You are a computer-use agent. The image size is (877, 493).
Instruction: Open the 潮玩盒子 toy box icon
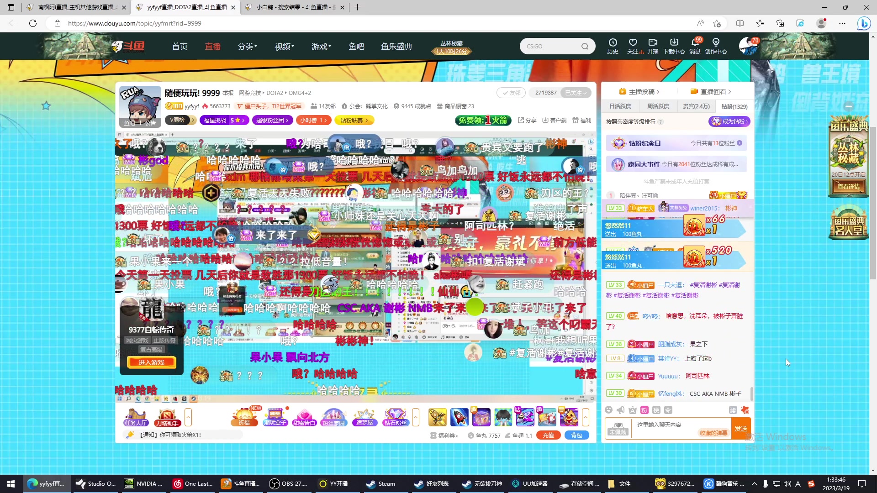point(275,417)
